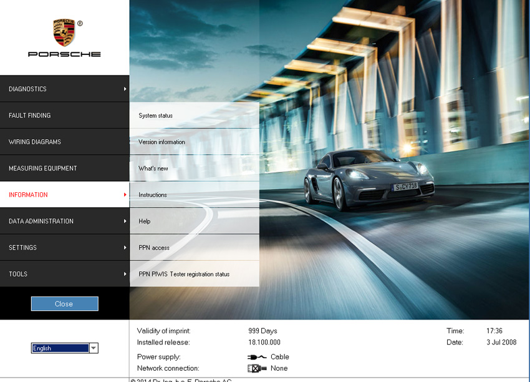Open What's new entry

pos(195,168)
